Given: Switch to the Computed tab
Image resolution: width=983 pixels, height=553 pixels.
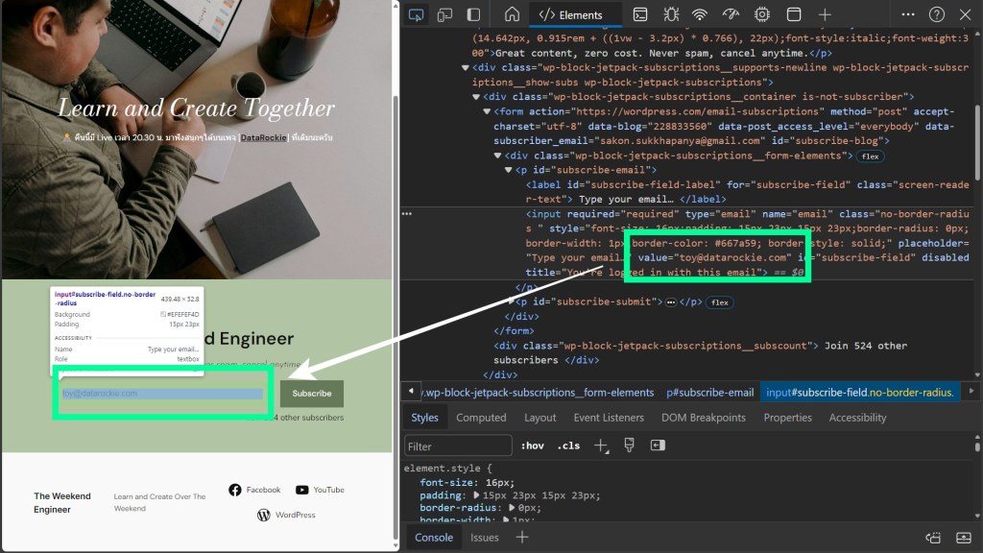Looking at the screenshot, I should [x=481, y=418].
